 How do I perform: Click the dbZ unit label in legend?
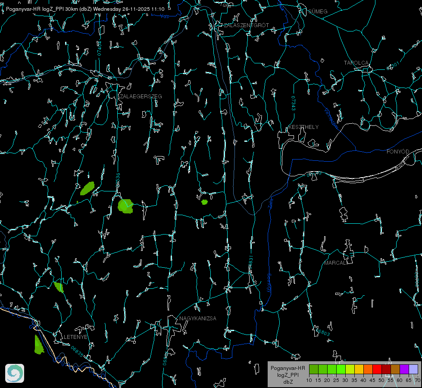(x=288, y=382)
